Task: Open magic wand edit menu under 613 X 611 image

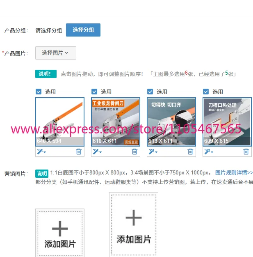Action: [153, 151]
